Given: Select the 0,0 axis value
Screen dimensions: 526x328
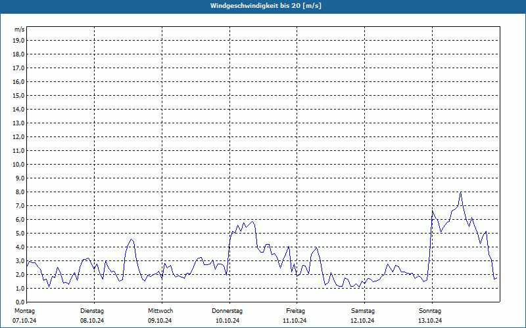Looking at the screenshot, I should pyautogui.click(x=20, y=302).
